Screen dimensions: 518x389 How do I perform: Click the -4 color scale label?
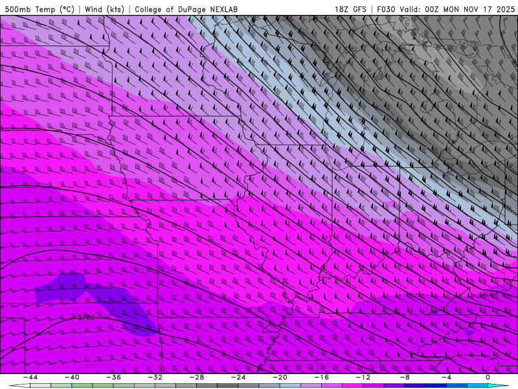pyautogui.click(x=447, y=377)
